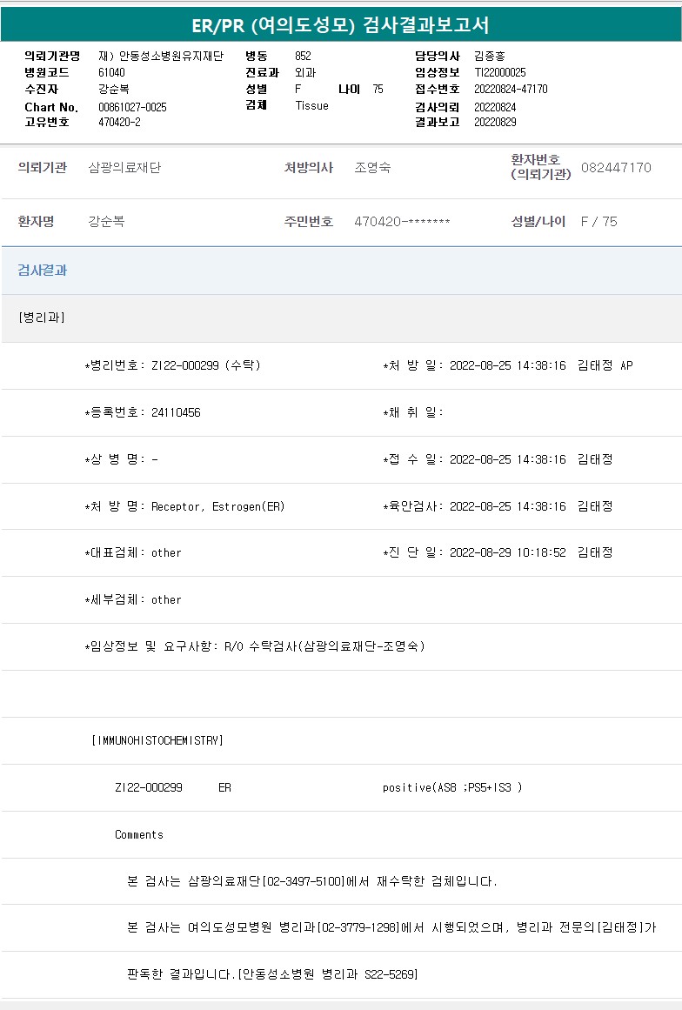This screenshot has height=1010, width=682.
Task: Click the 환자명 field 강순복
Action: [106, 222]
